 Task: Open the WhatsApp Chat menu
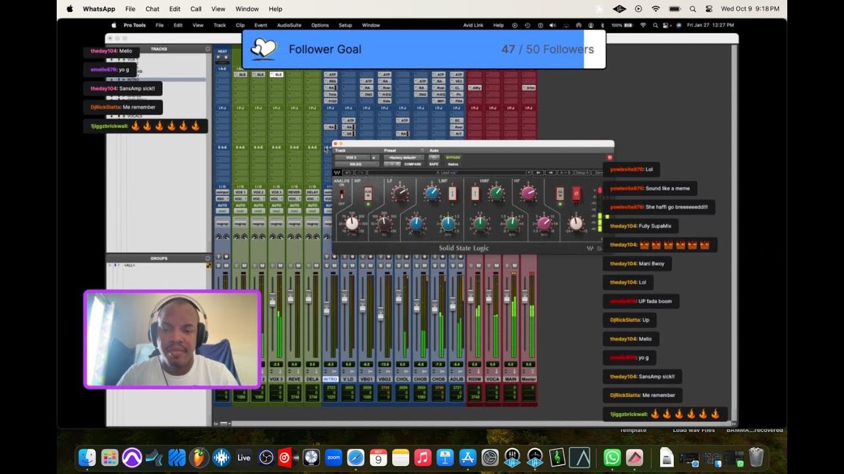click(x=152, y=9)
